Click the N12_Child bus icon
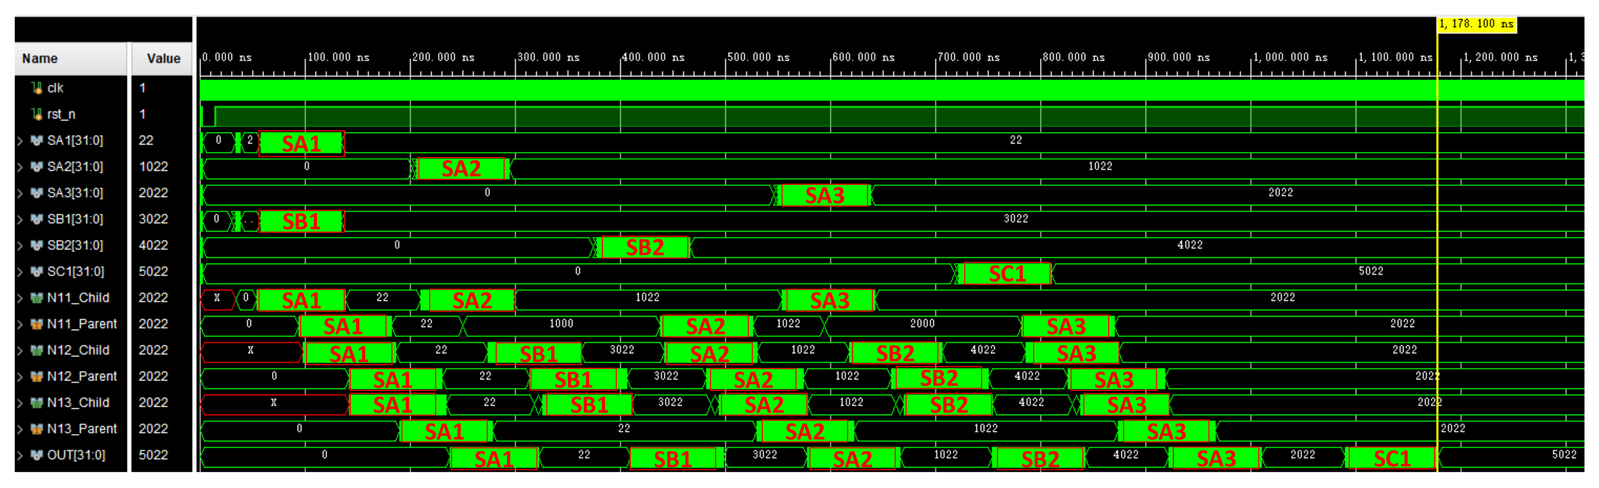Image resolution: width=1599 pixels, height=488 pixels. [x=37, y=351]
